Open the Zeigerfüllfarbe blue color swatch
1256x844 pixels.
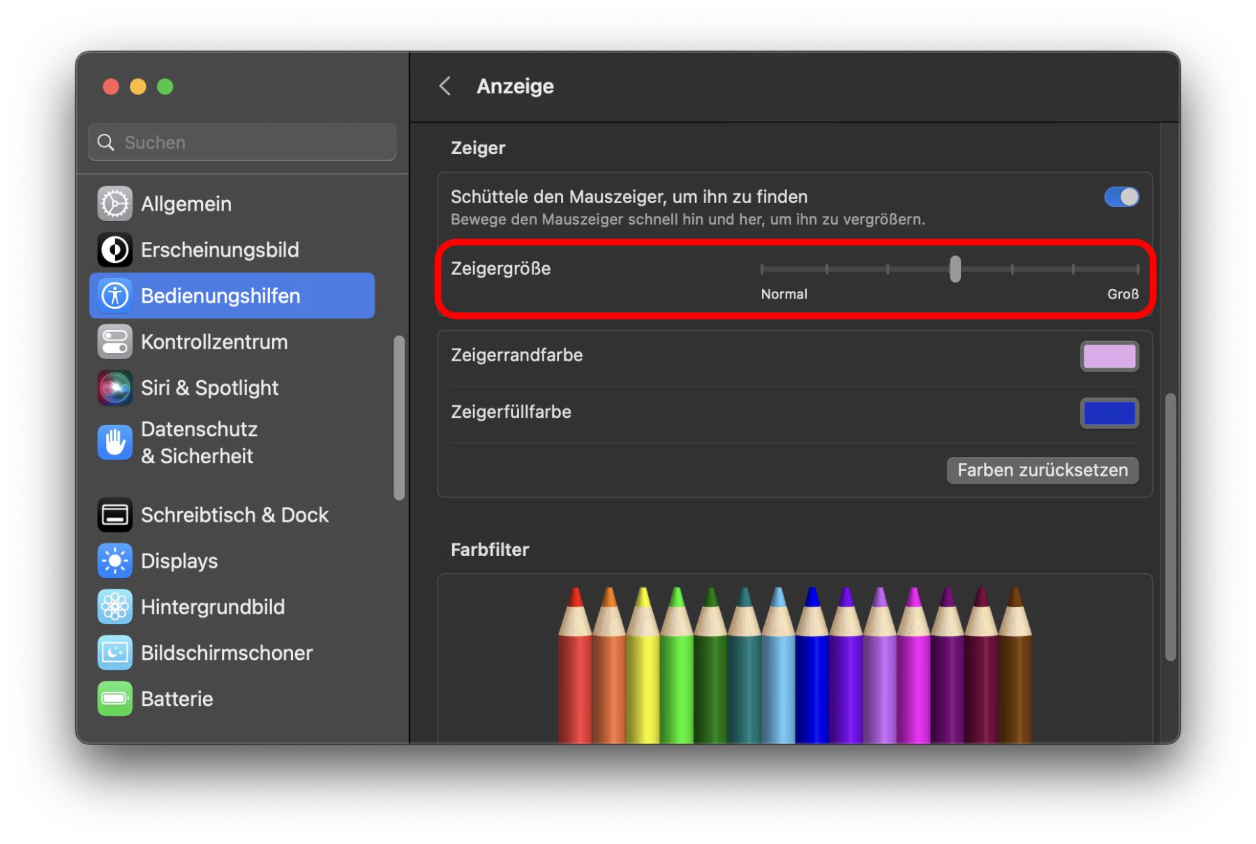pos(1109,413)
